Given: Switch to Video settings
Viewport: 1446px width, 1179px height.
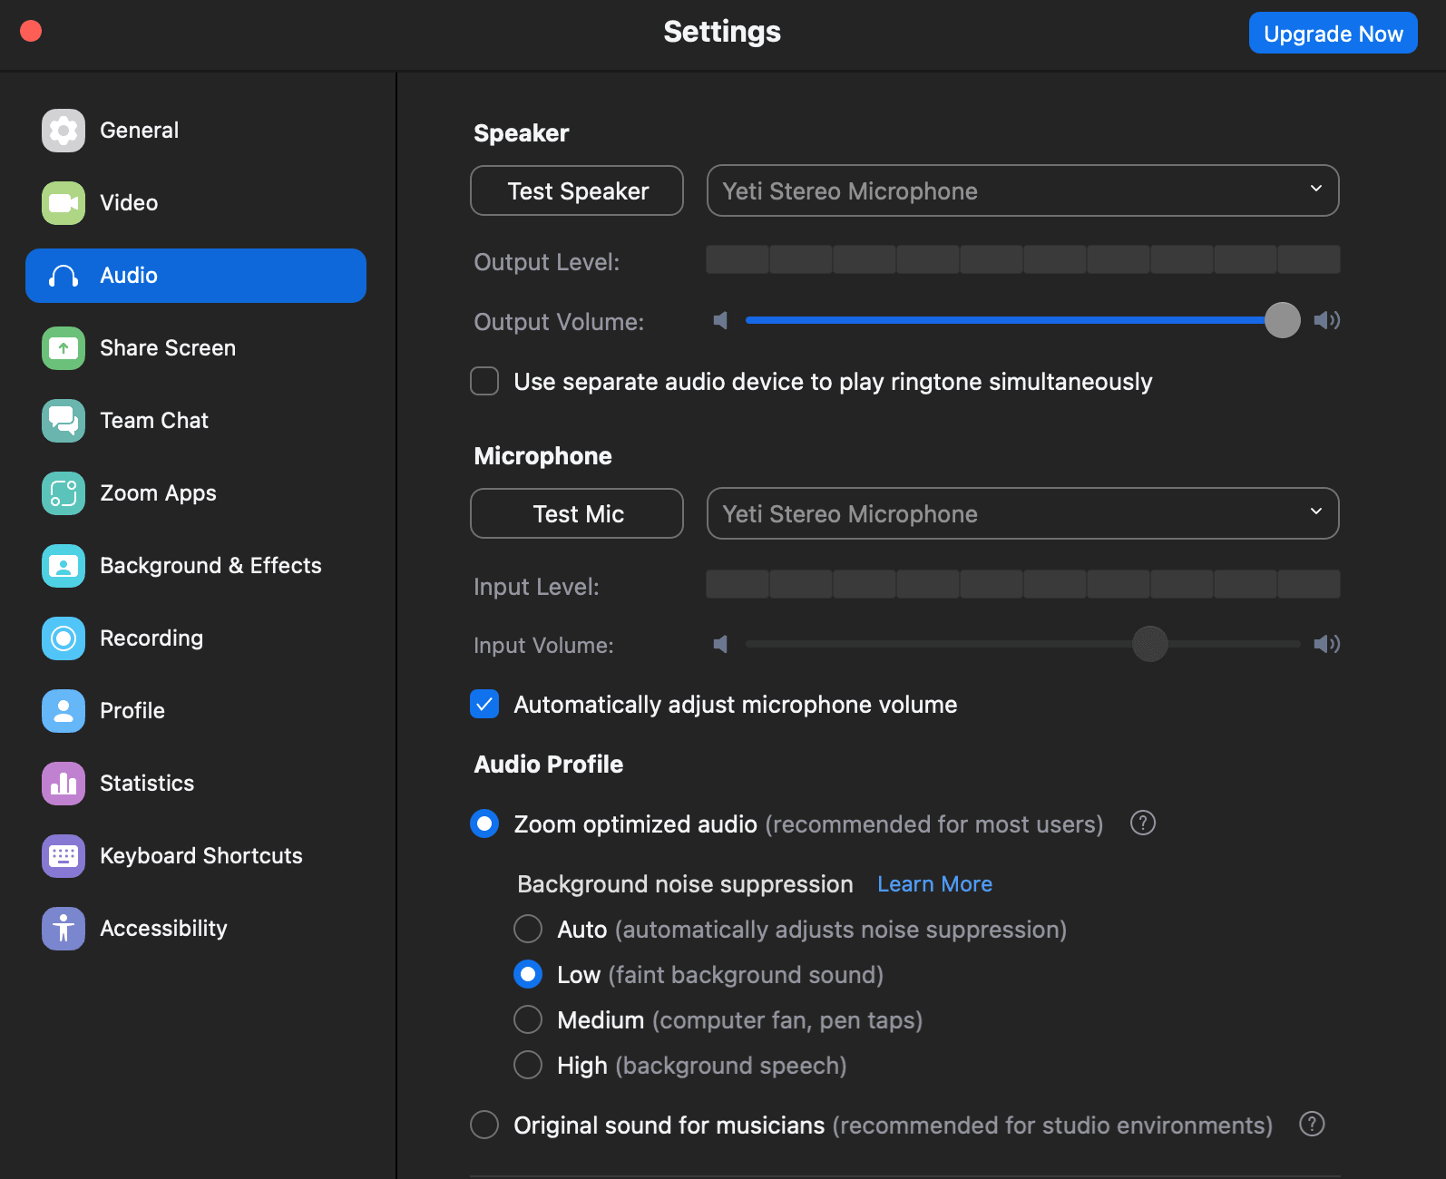Looking at the screenshot, I should click(196, 203).
